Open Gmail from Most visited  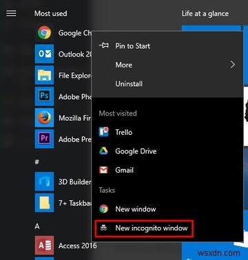point(167,170)
